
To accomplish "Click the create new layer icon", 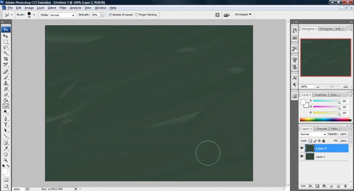I will (x=338, y=186).
